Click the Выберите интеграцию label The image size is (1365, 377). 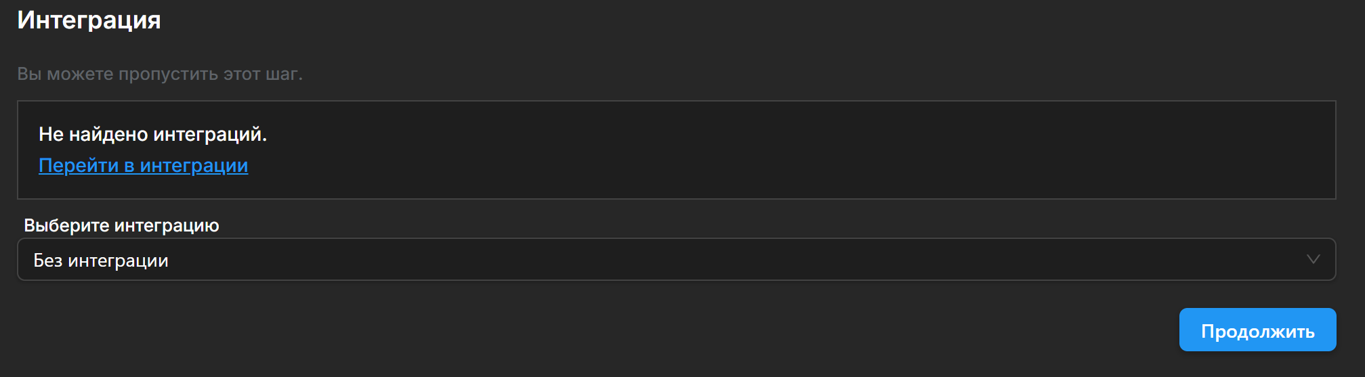(121, 225)
